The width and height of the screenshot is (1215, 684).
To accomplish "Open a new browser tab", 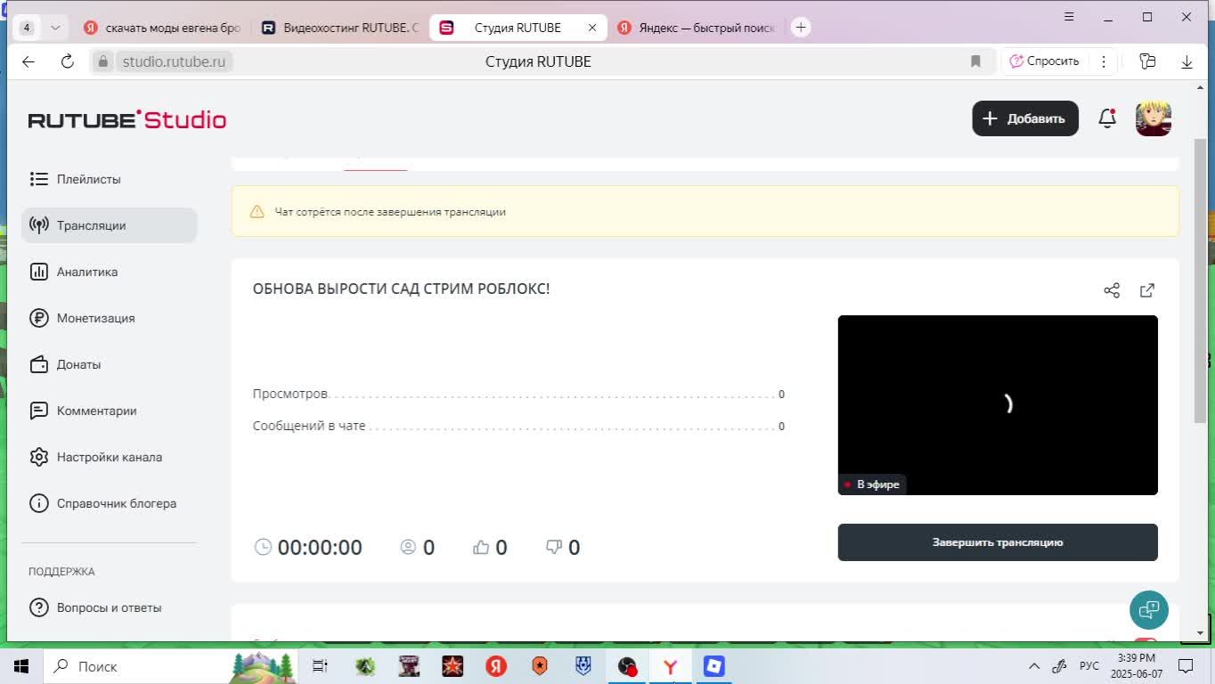I will click(x=801, y=28).
